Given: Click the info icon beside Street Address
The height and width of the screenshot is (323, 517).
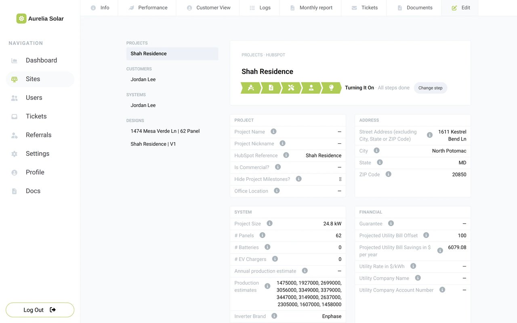Looking at the screenshot, I should coord(430,135).
